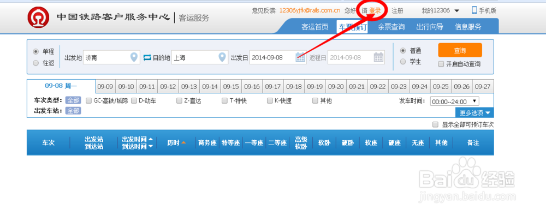The height and width of the screenshot is (215, 546).
Task: Check K-快速 train type
Action: pyautogui.click(x=270, y=101)
